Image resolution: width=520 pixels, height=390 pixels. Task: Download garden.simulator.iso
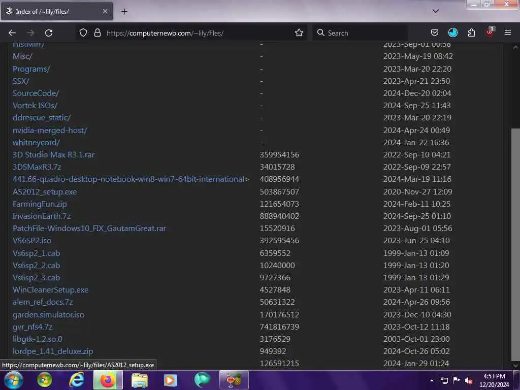48,315
